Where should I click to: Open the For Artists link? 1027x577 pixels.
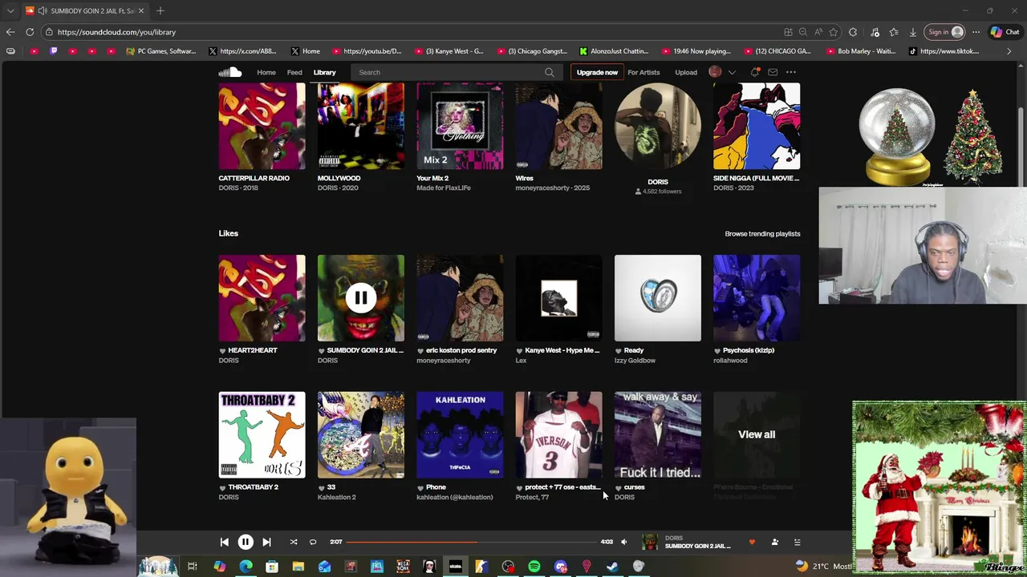pyautogui.click(x=643, y=72)
